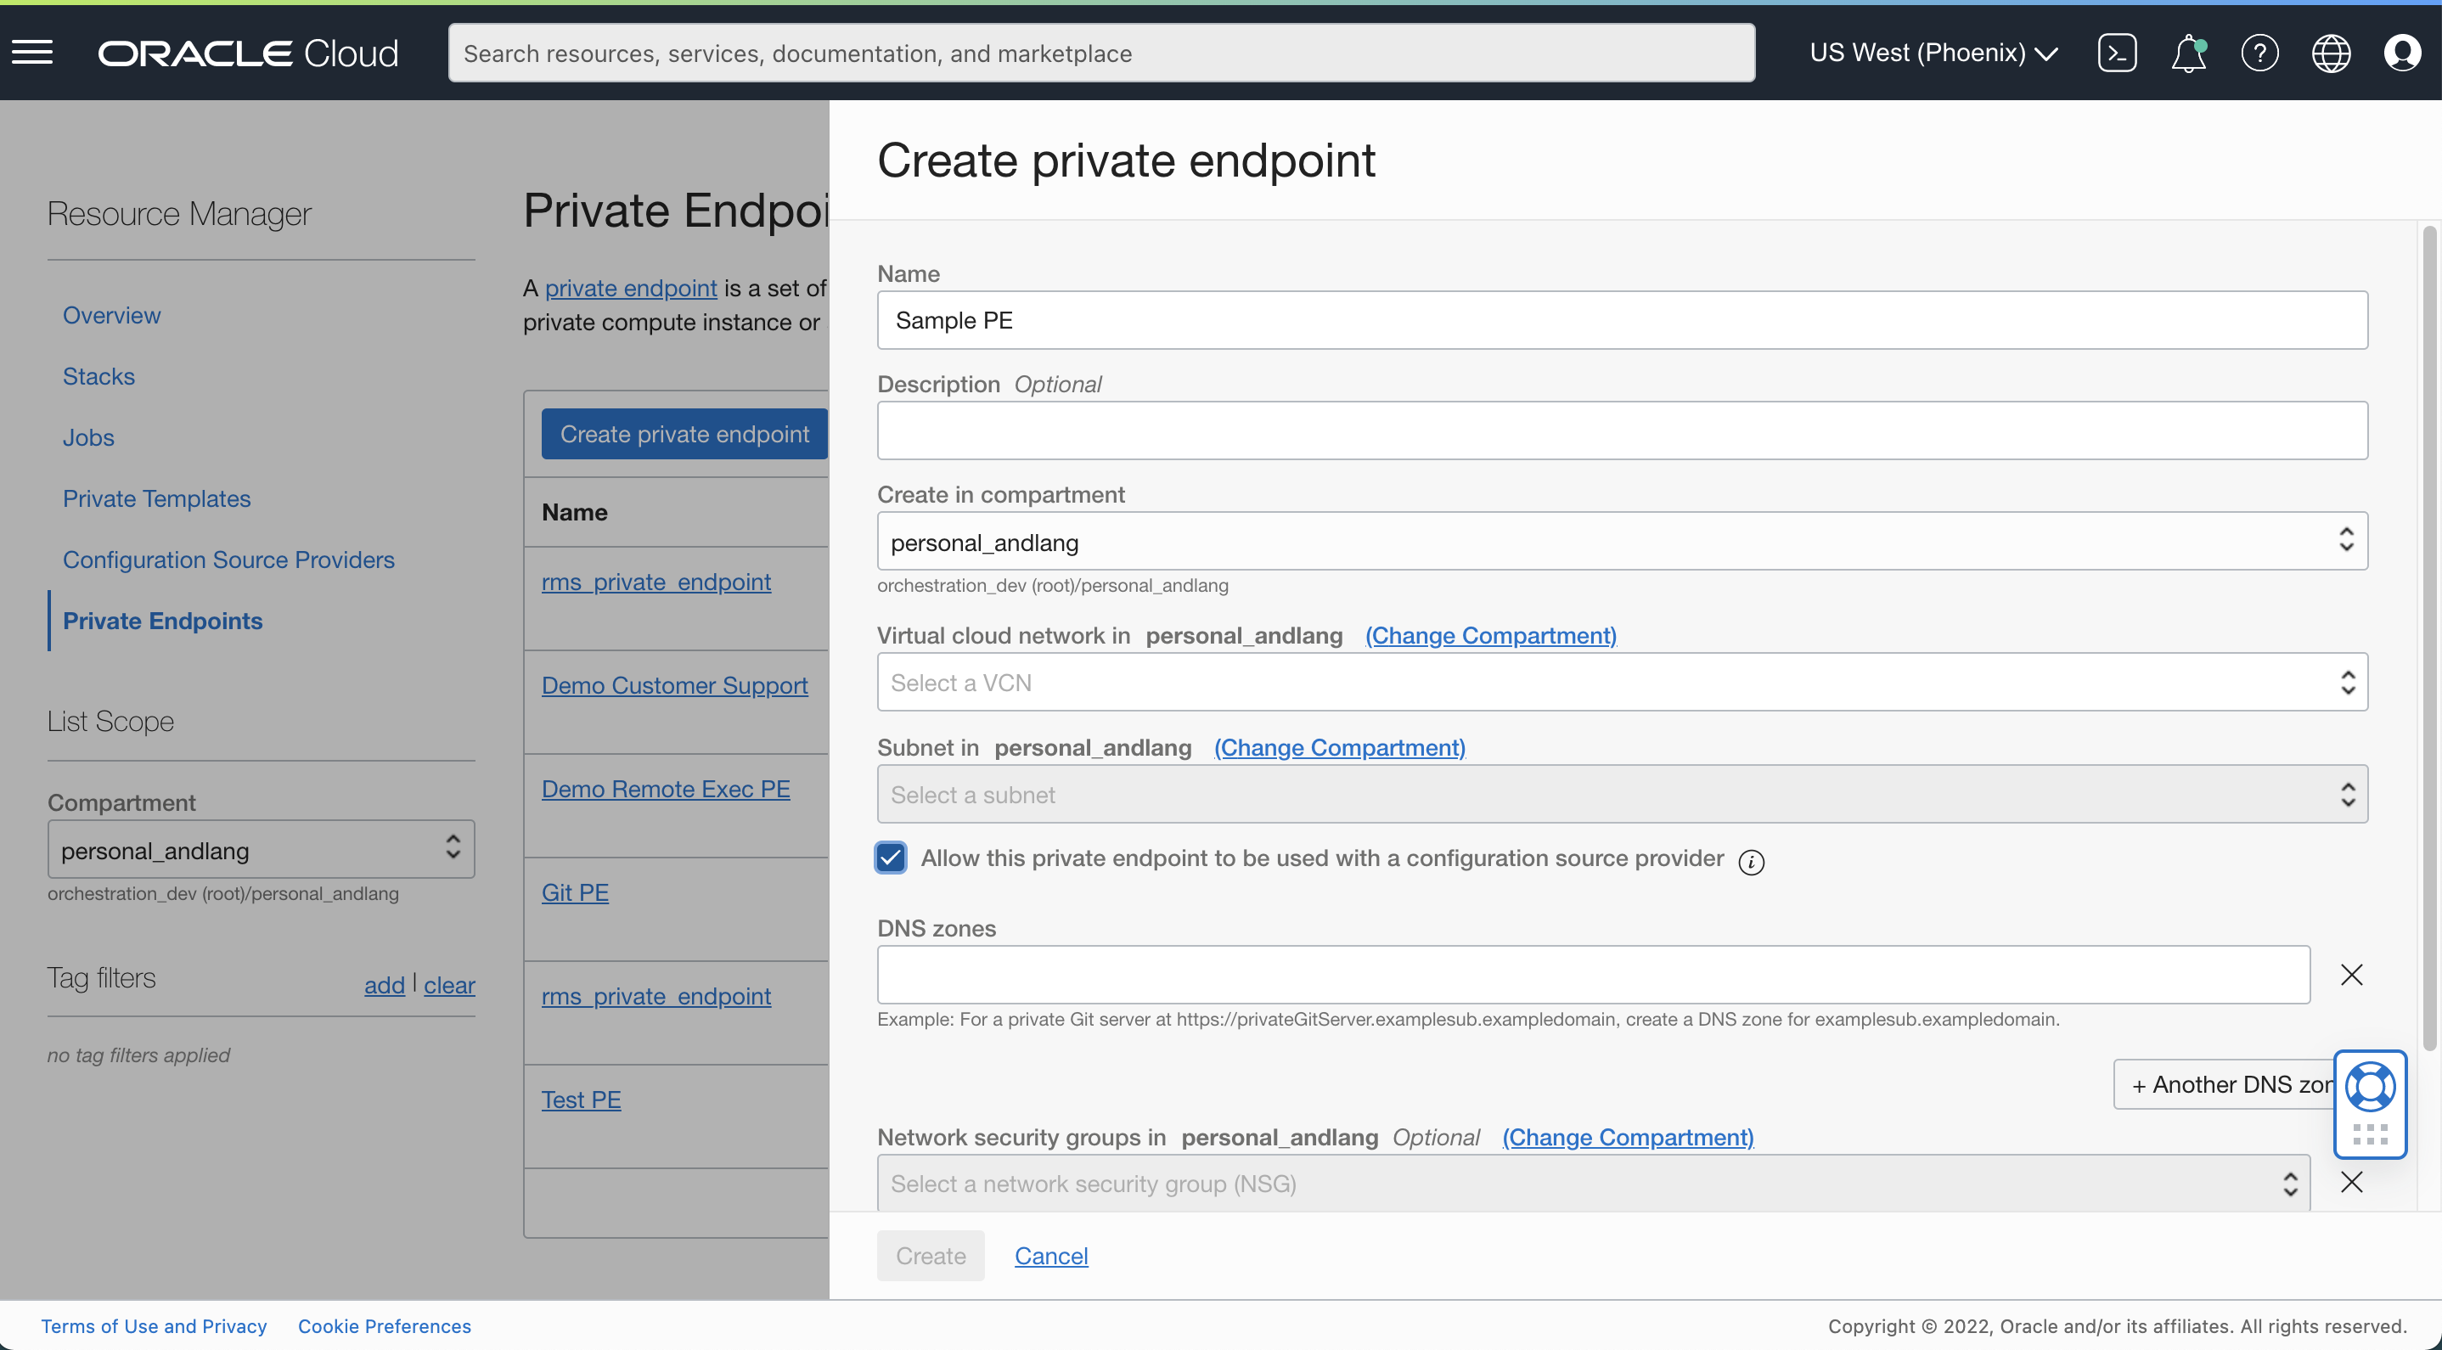2442x1350 pixels.
Task: Open the language globe icon
Action: 2332,52
